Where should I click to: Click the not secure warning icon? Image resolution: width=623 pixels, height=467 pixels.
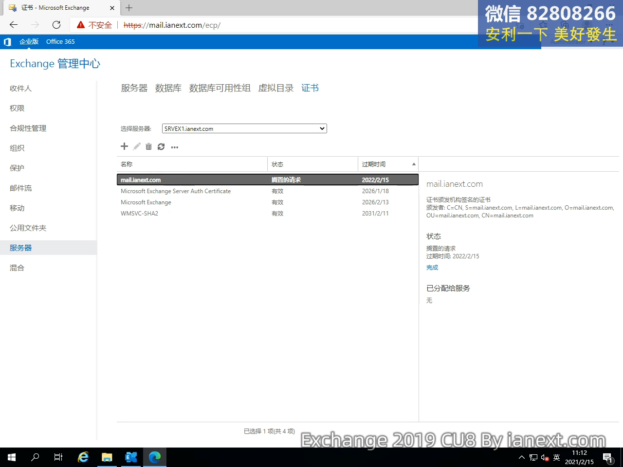point(81,25)
